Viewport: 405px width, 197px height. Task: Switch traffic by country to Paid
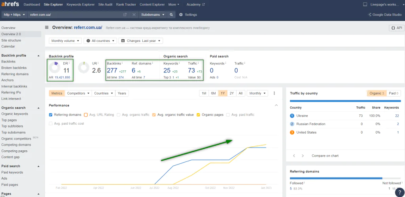click(x=394, y=93)
